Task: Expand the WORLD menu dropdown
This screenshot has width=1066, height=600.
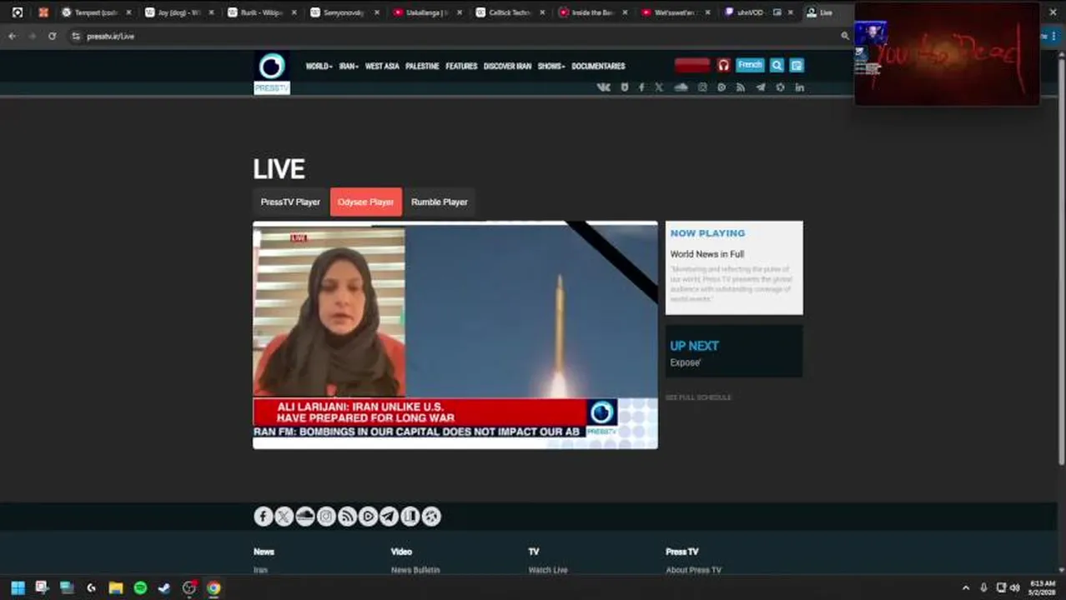Action: click(319, 66)
